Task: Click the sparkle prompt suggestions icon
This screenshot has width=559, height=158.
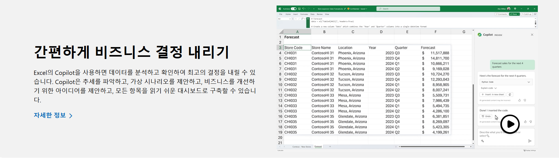Action: (482, 141)
